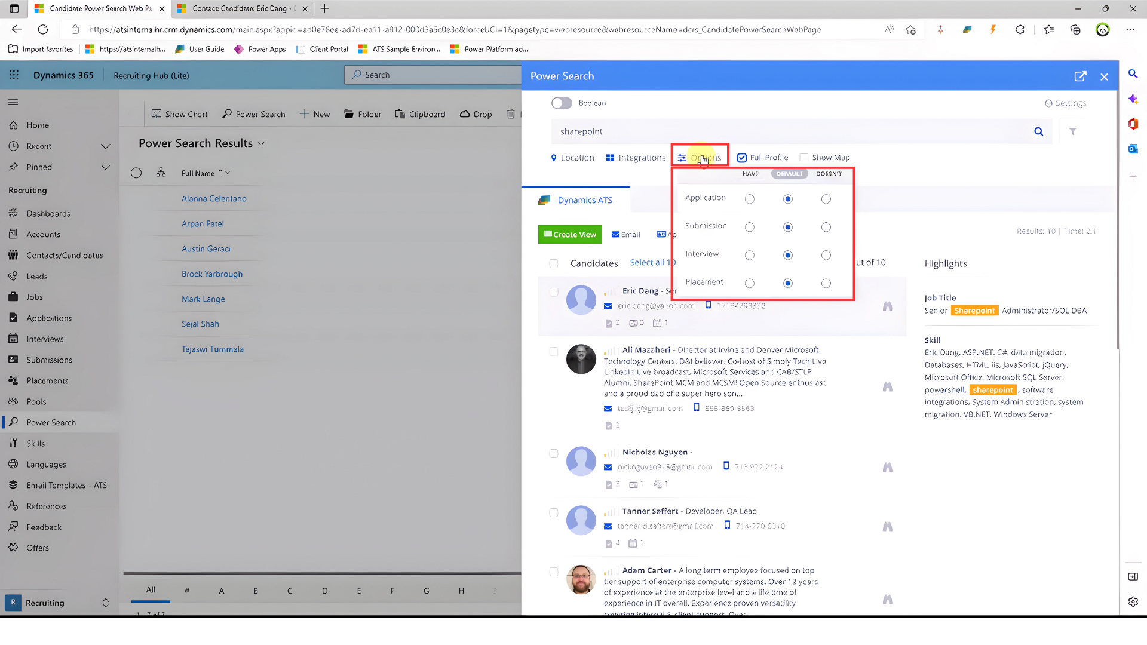
Task: Open the Dynamics 365 app launcher waffle
Action: coord(14,75)
